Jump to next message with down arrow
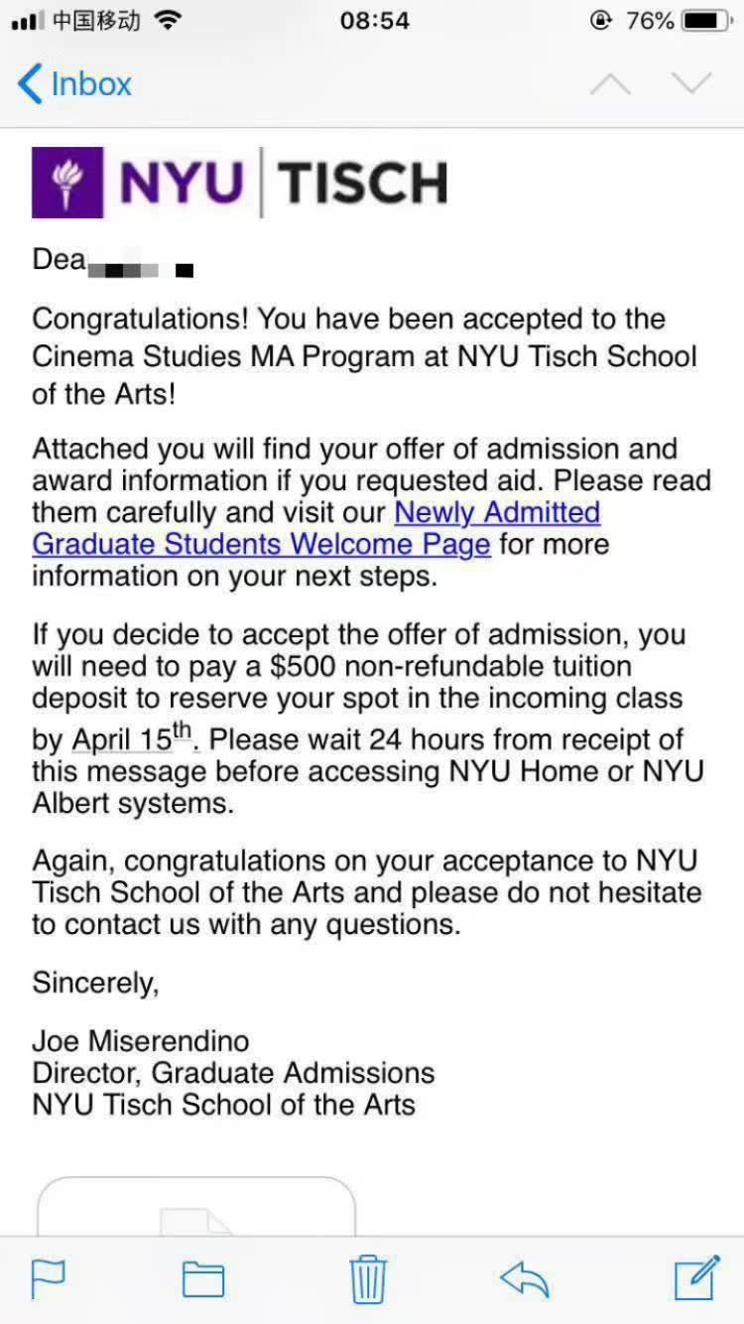 pyautogui.click(x=691, y=83)
